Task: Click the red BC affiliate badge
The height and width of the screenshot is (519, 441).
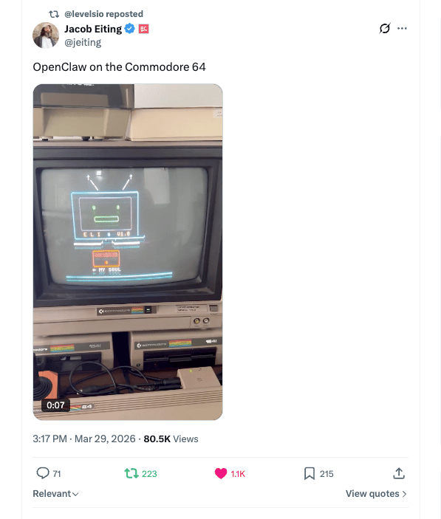Action: (143, 29)
